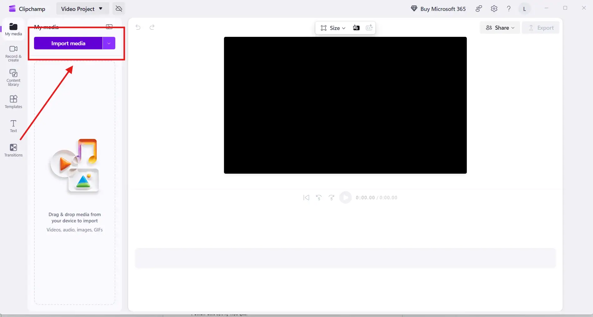Click the offline status icon beside Video Project
Viewport: 593px width, 317px height.
tap(119, 8)
